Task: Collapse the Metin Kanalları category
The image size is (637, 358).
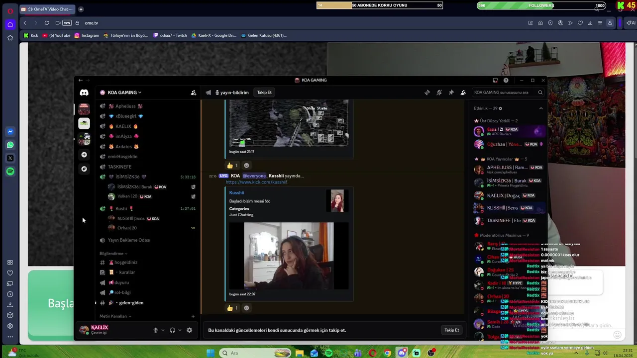Action: pos(115,316)
